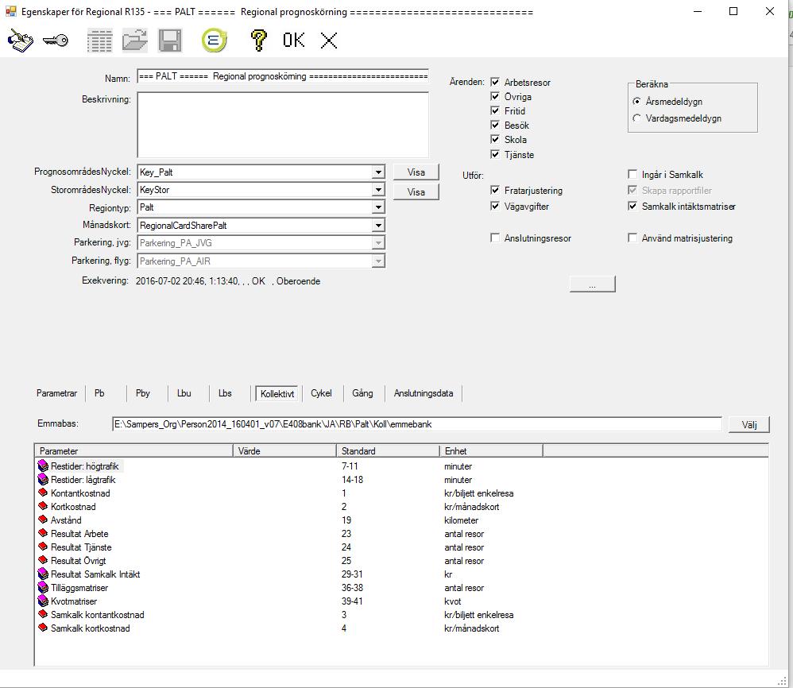This screenshot has width=793, height=688.
Task: Click the Namn input field
Action: (x=283, y=76)
